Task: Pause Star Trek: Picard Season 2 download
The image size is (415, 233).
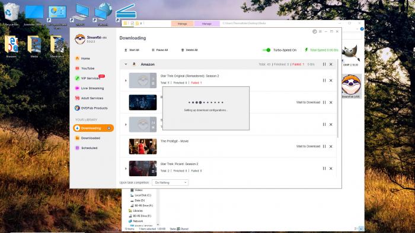Action: coord(324,169)
